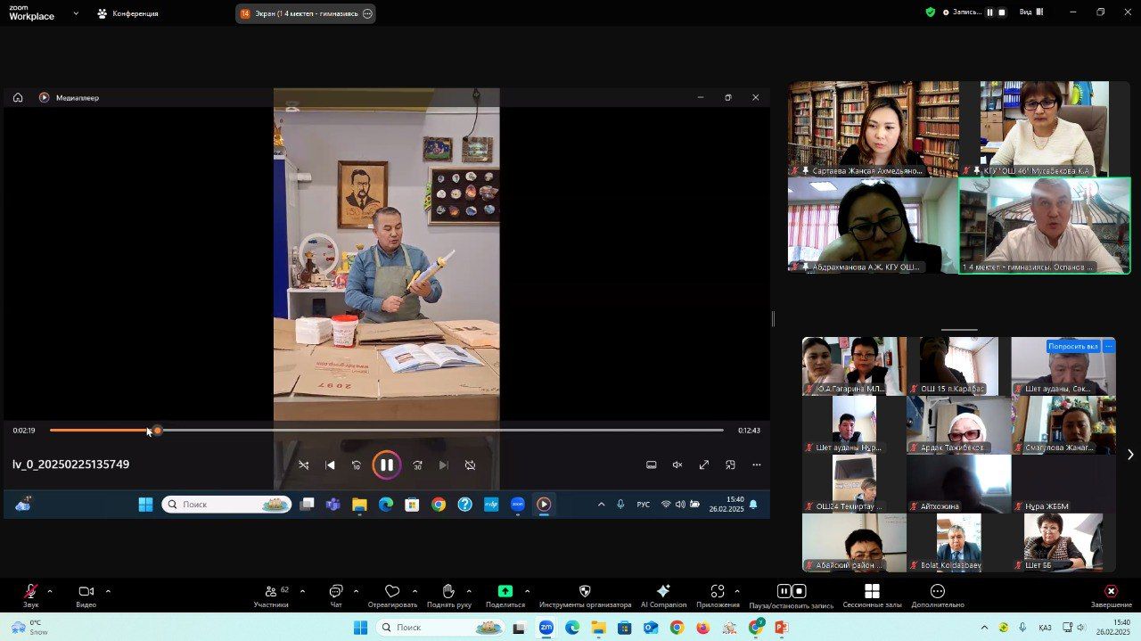Viewport: 1141px width, 641px height.
Task: Open the Конференция meeting tab
Action: point(128,13)
